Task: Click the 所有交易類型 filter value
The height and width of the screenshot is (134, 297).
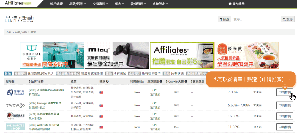Action: tap(151, 74)
